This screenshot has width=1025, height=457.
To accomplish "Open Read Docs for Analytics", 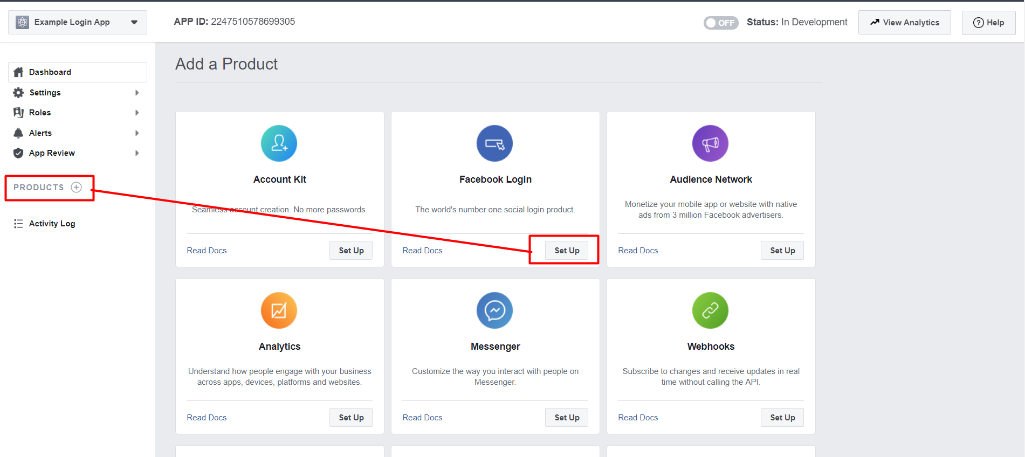I will 207,418.
